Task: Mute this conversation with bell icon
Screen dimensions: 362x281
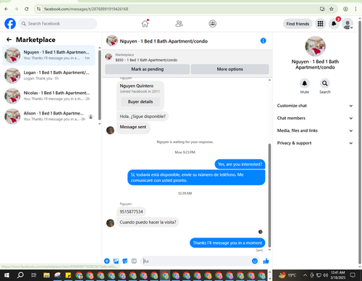Action: click(305, 83)
